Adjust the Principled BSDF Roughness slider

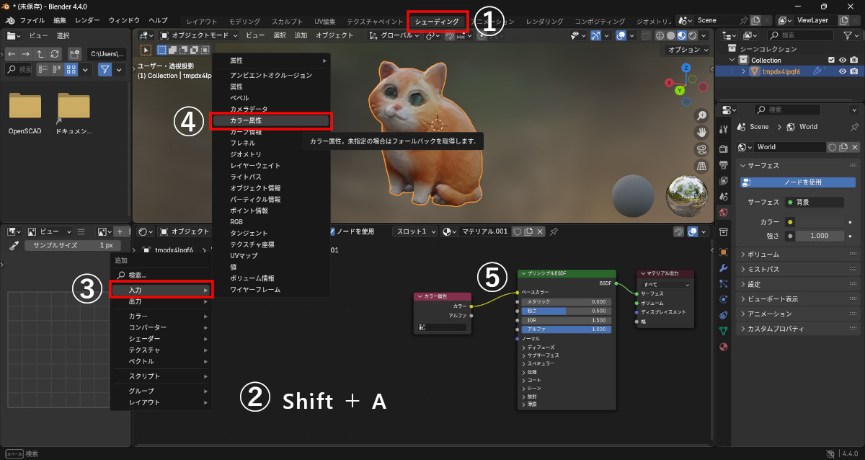[567, 311]
